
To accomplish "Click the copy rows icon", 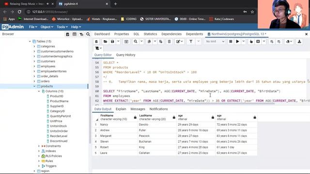I will click(149, 42).
